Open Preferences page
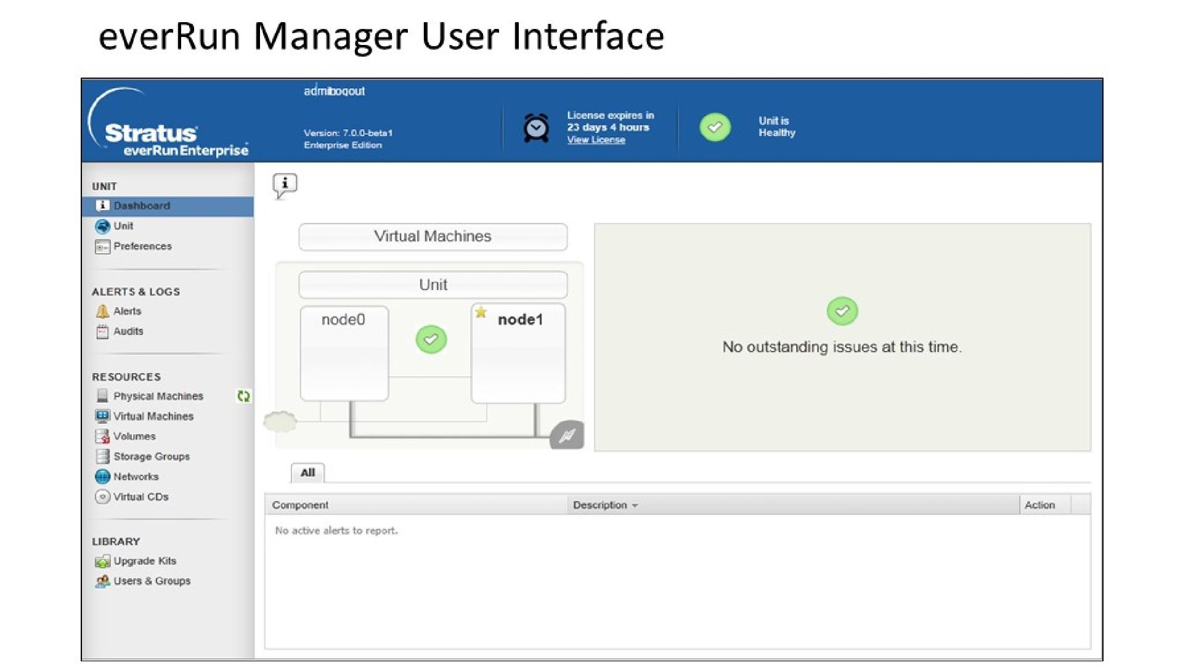The height and width of the screenshot is (665, 1183). point(142,246)
